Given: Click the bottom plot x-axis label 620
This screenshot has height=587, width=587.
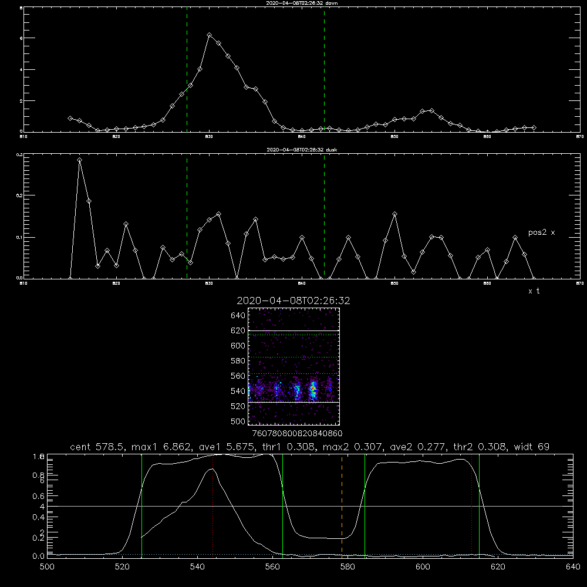Looking at the screenshot, I should (498, 567).
